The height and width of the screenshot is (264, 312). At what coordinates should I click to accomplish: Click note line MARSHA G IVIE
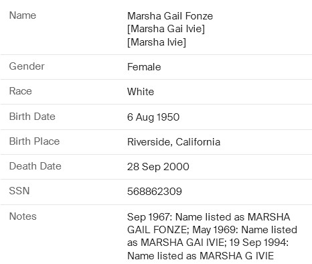click(237, 256)
